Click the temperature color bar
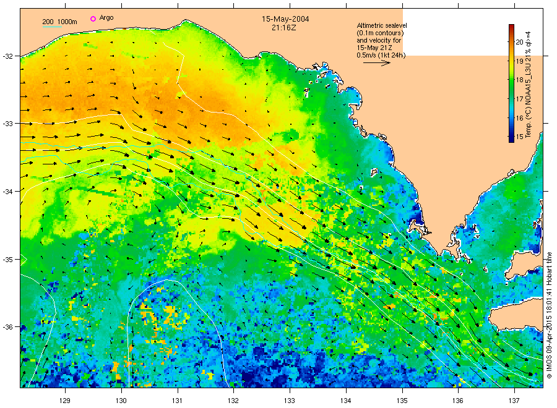 click(511, 83)
